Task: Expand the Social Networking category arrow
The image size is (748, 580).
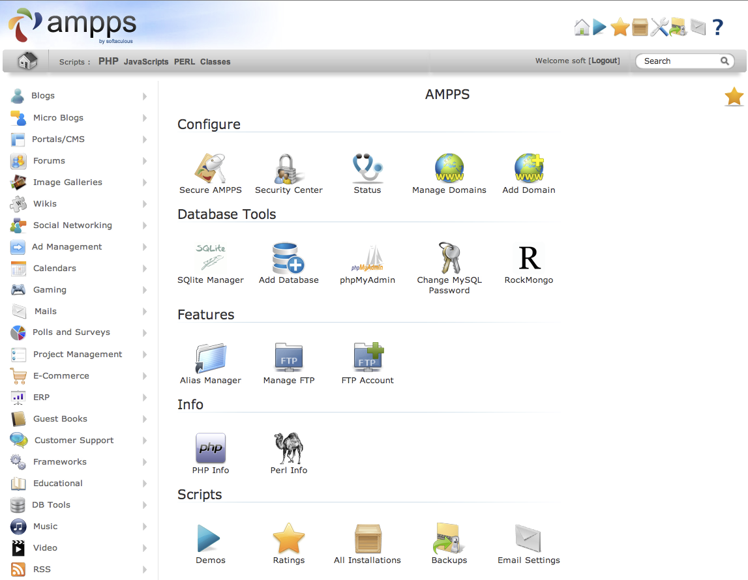Action: tap(145, 225)
